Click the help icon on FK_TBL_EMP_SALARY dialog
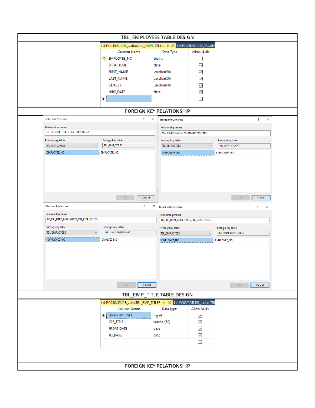This screenshot has height=408, width=315. (258, 120)
